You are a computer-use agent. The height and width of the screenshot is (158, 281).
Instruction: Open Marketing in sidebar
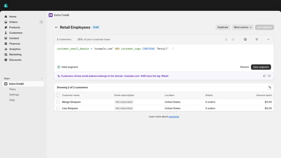click(15, 54)
